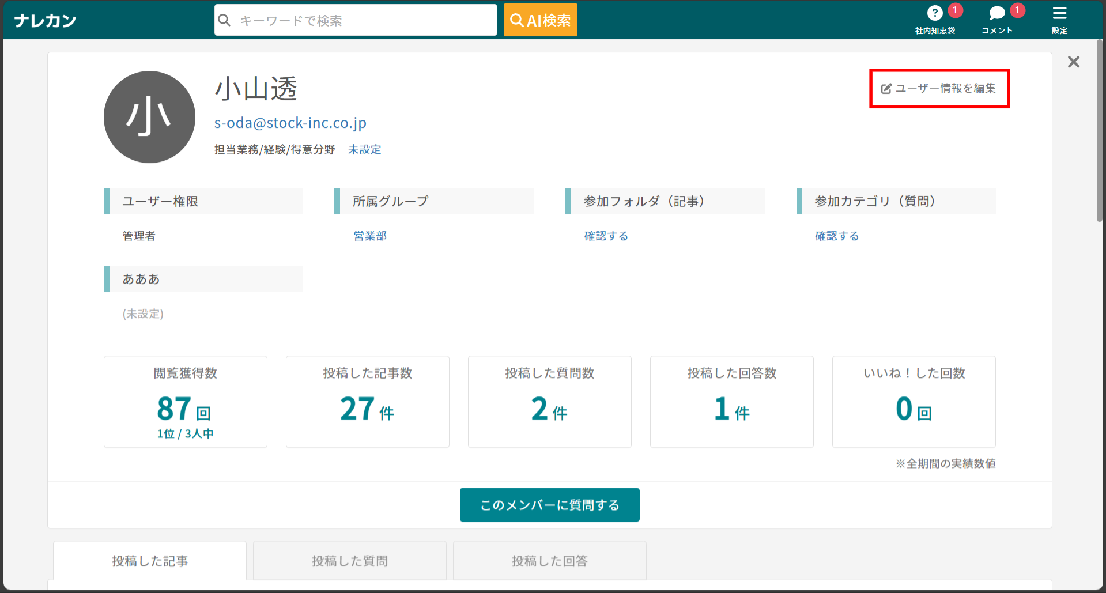
Task: Type in the キーワードで検索 field
Action: tap(363, 20)
